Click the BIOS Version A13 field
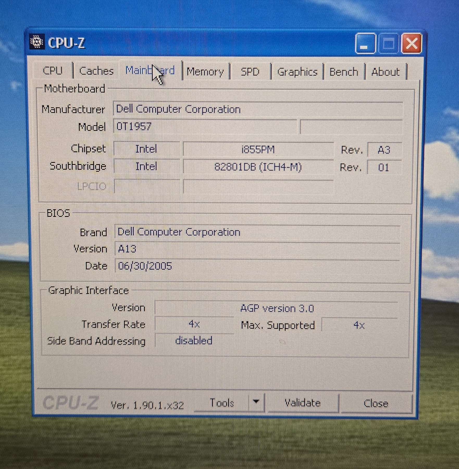This screenshot has height=469, width=459. (257, 249)
